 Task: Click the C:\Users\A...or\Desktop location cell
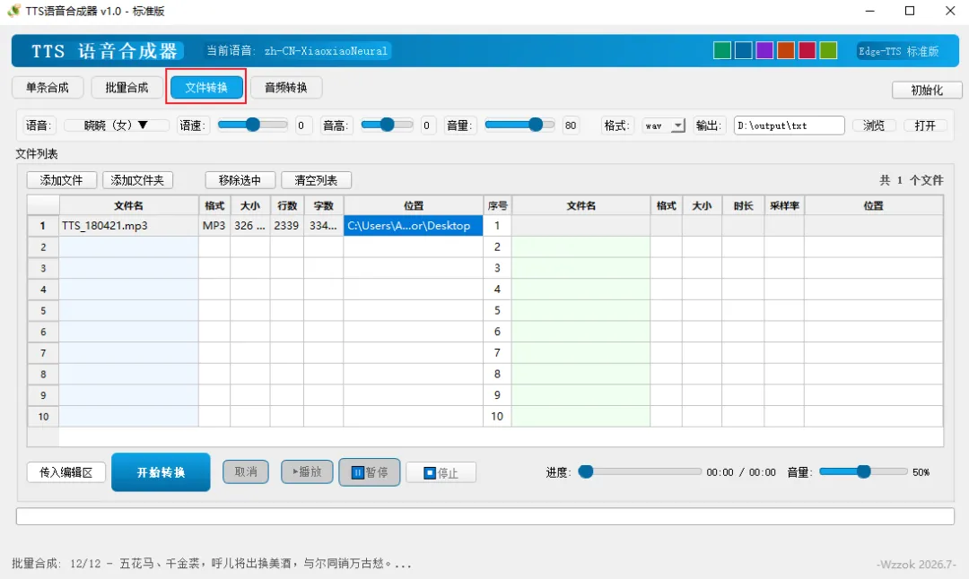point(413,225)
